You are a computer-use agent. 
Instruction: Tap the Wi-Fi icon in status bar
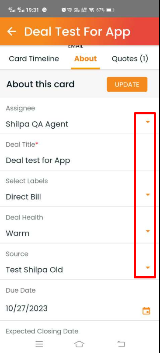(x=91, y=10)
